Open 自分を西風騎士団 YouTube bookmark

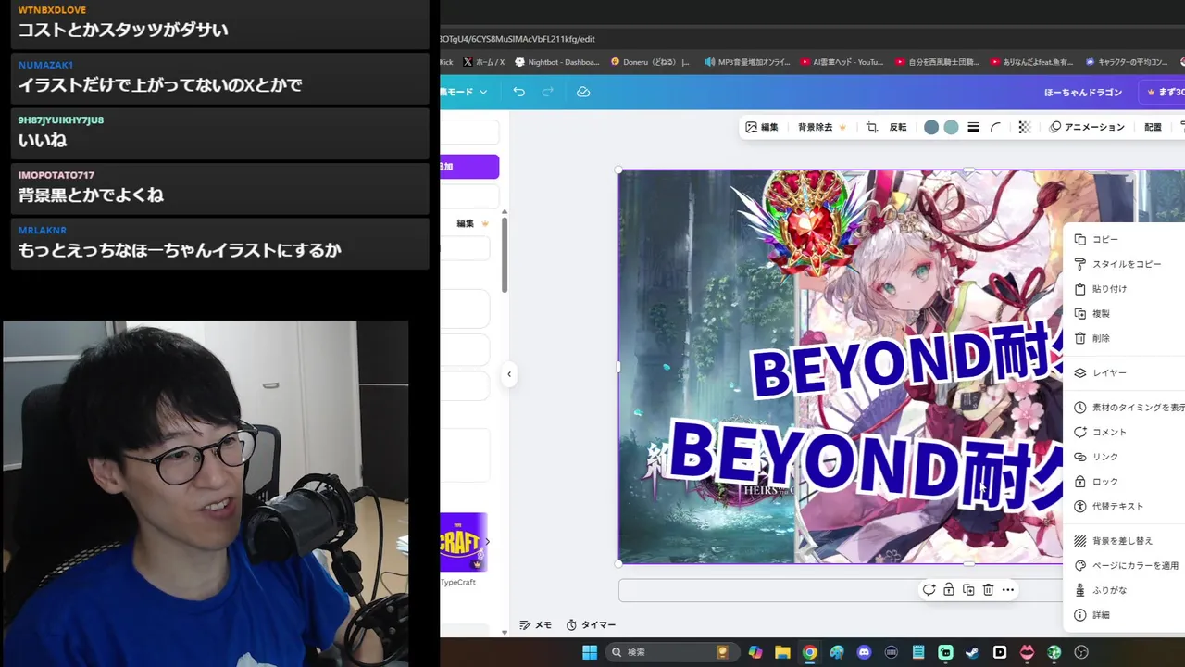[937, 62]
